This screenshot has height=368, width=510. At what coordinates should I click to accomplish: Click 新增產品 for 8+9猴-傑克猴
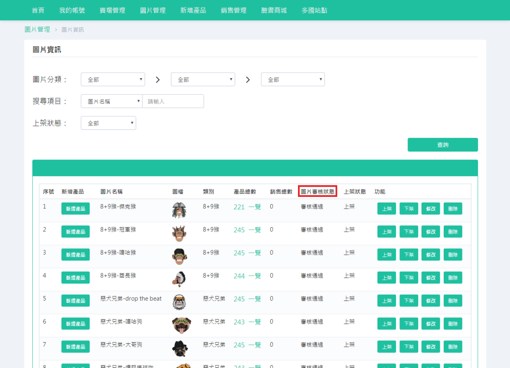pyautogui.click(x=75, y=208)
